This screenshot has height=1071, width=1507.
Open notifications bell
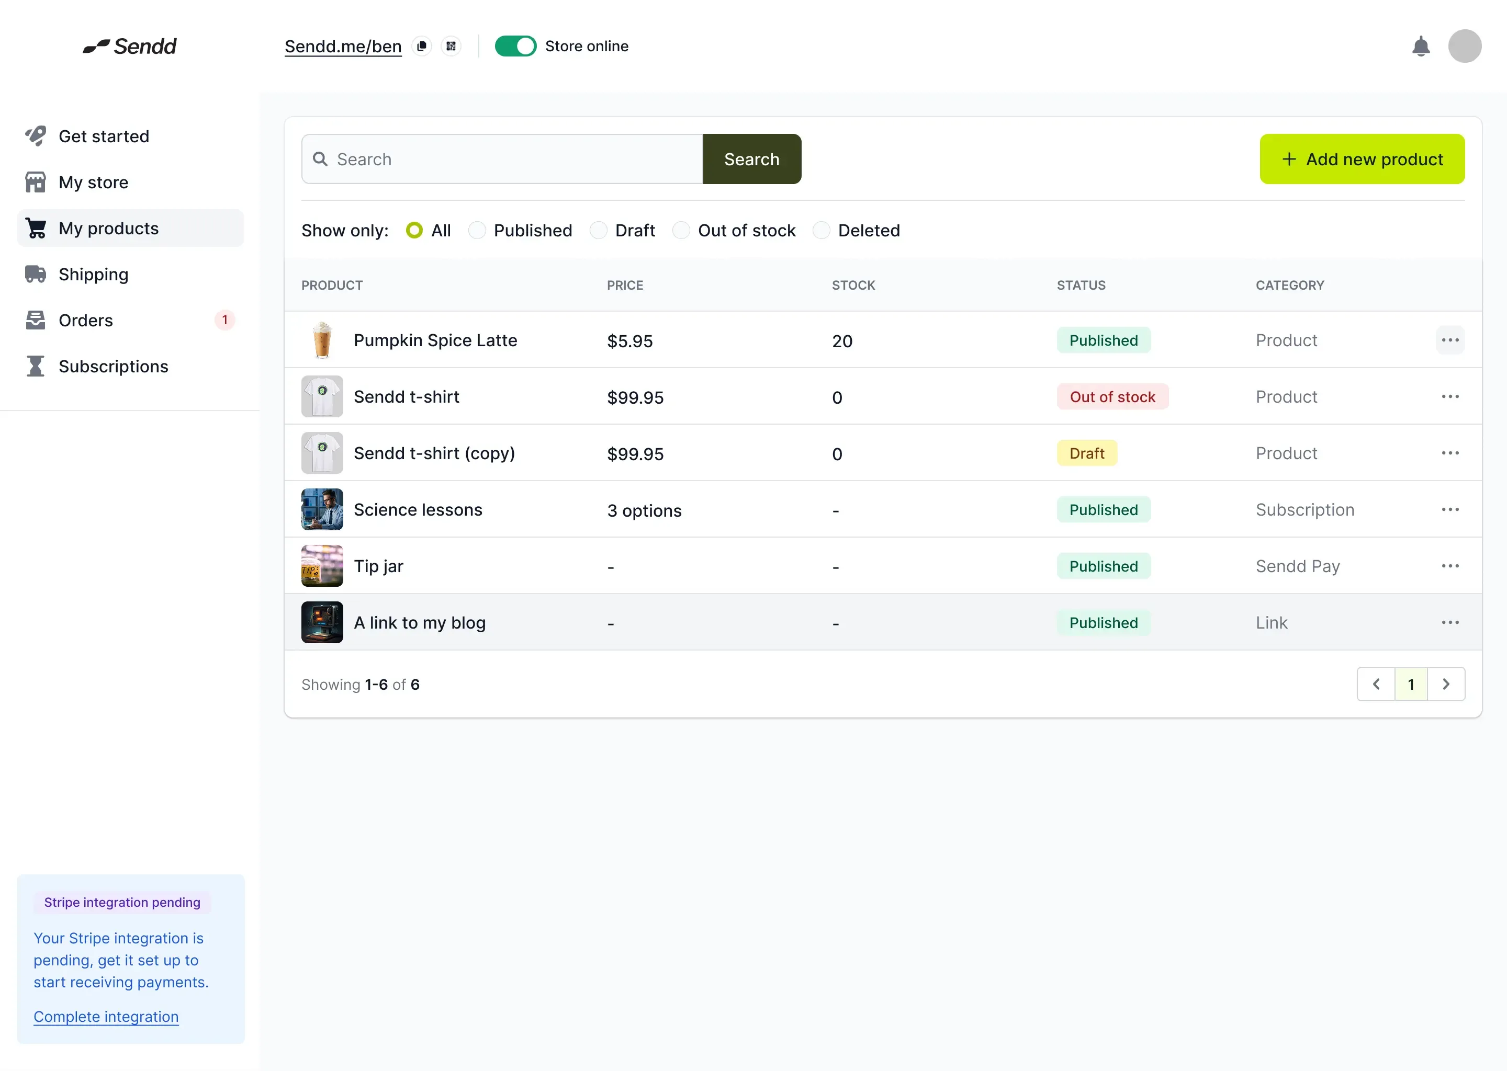(1421, 46)
